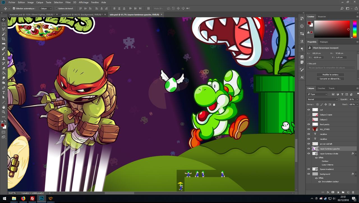
Task: Switch to the Tracés tab
Action: (332, 88)
